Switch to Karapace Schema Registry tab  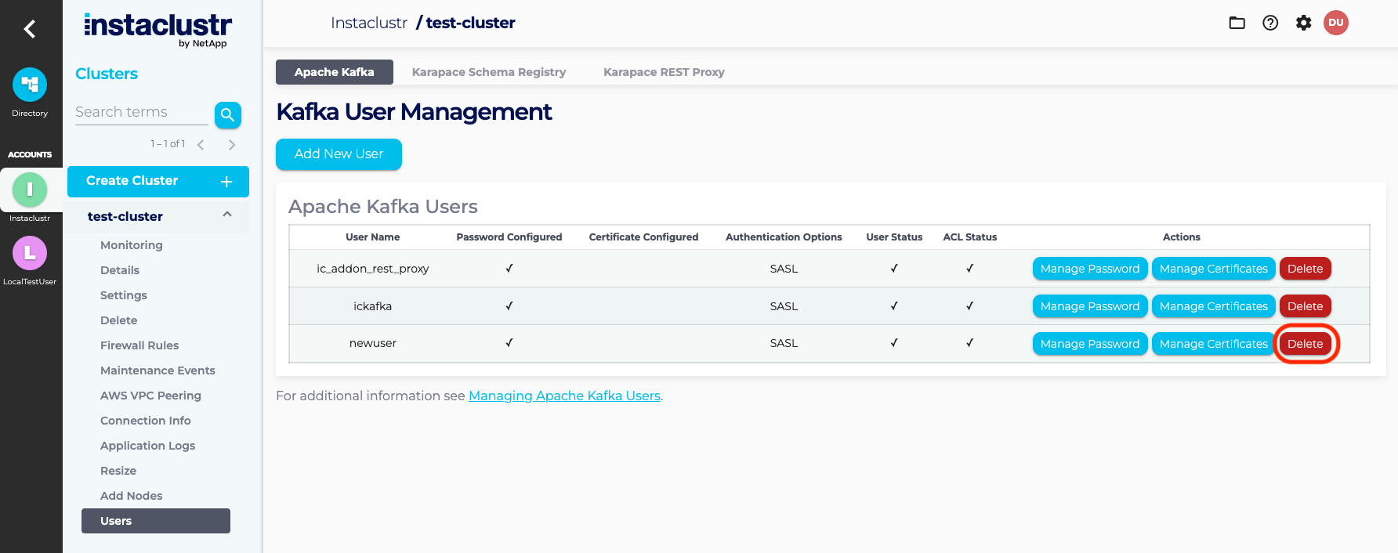click(488, 72)
